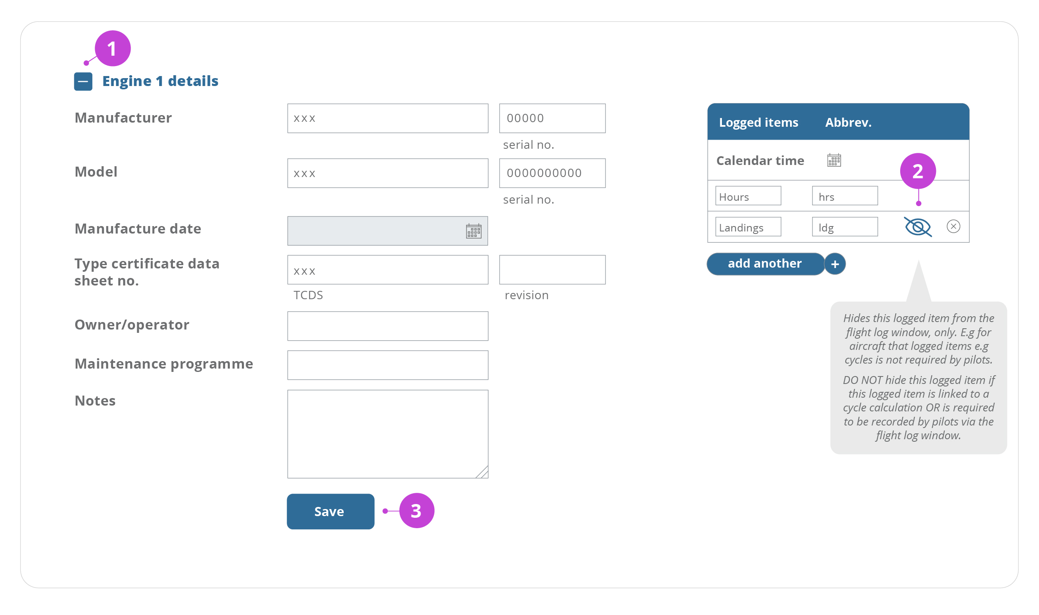Click the Model name input
This screenshot has width=1039, height=615.
point(387,173)
